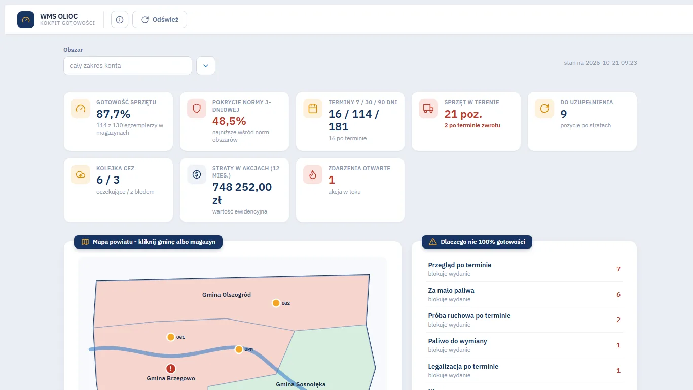Open the Paliwo do wymiany row
The width and height of the screenshot is (693, 390).
click(x=524, y=345)
